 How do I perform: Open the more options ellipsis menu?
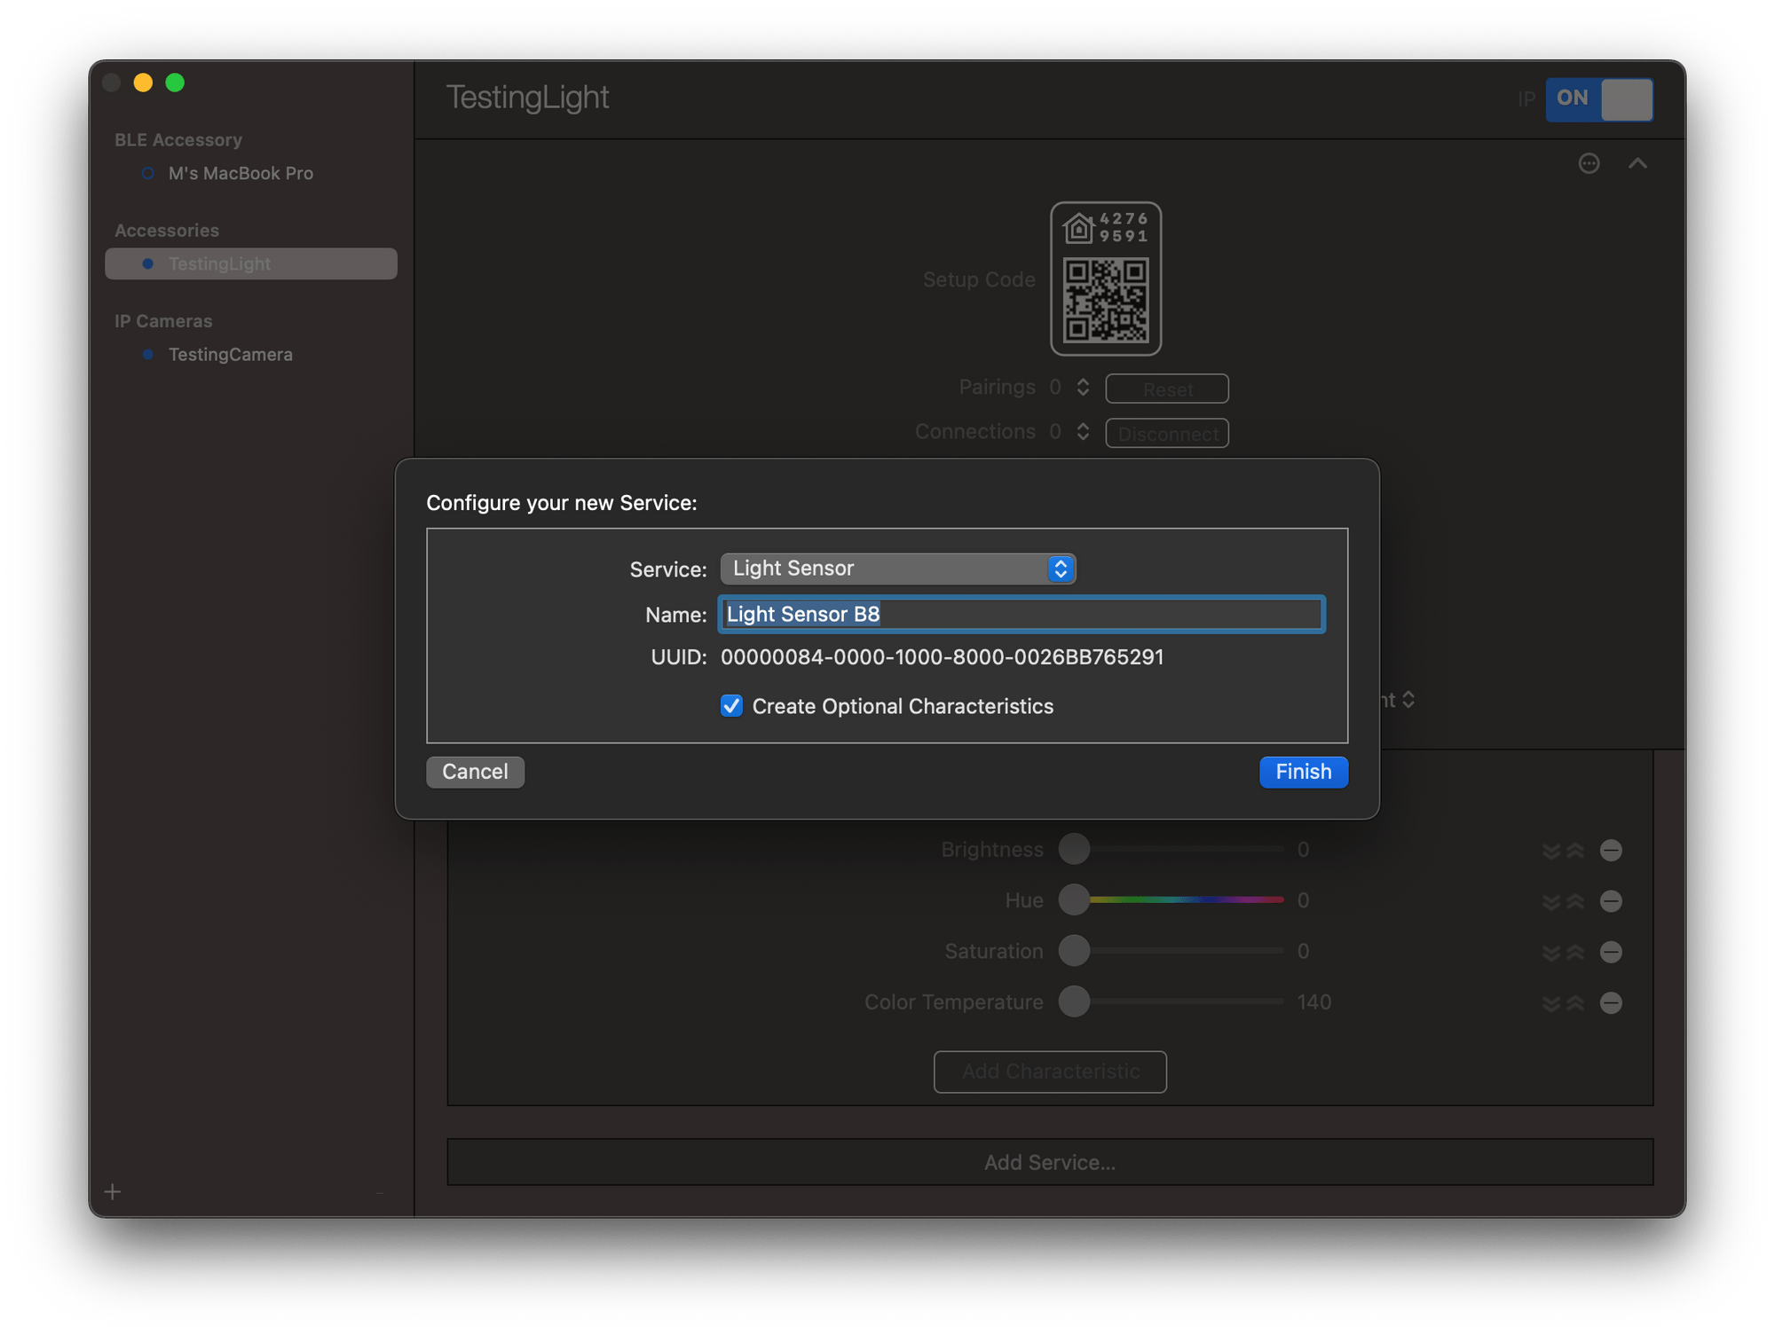click(x=1590, y=163)
